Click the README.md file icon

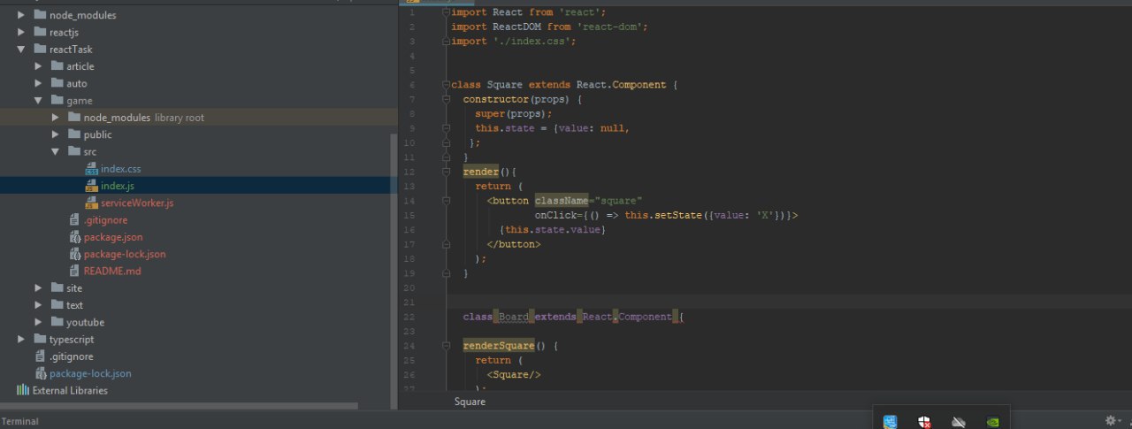point(75,271)
